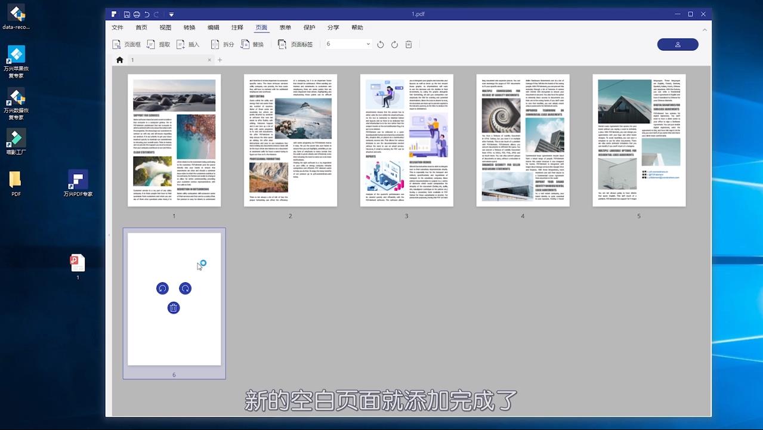Image resolution: width=763 pixels, height=430 pixels.
Task: Open the 编辑 tab
Action: click(x=213, y=27)
